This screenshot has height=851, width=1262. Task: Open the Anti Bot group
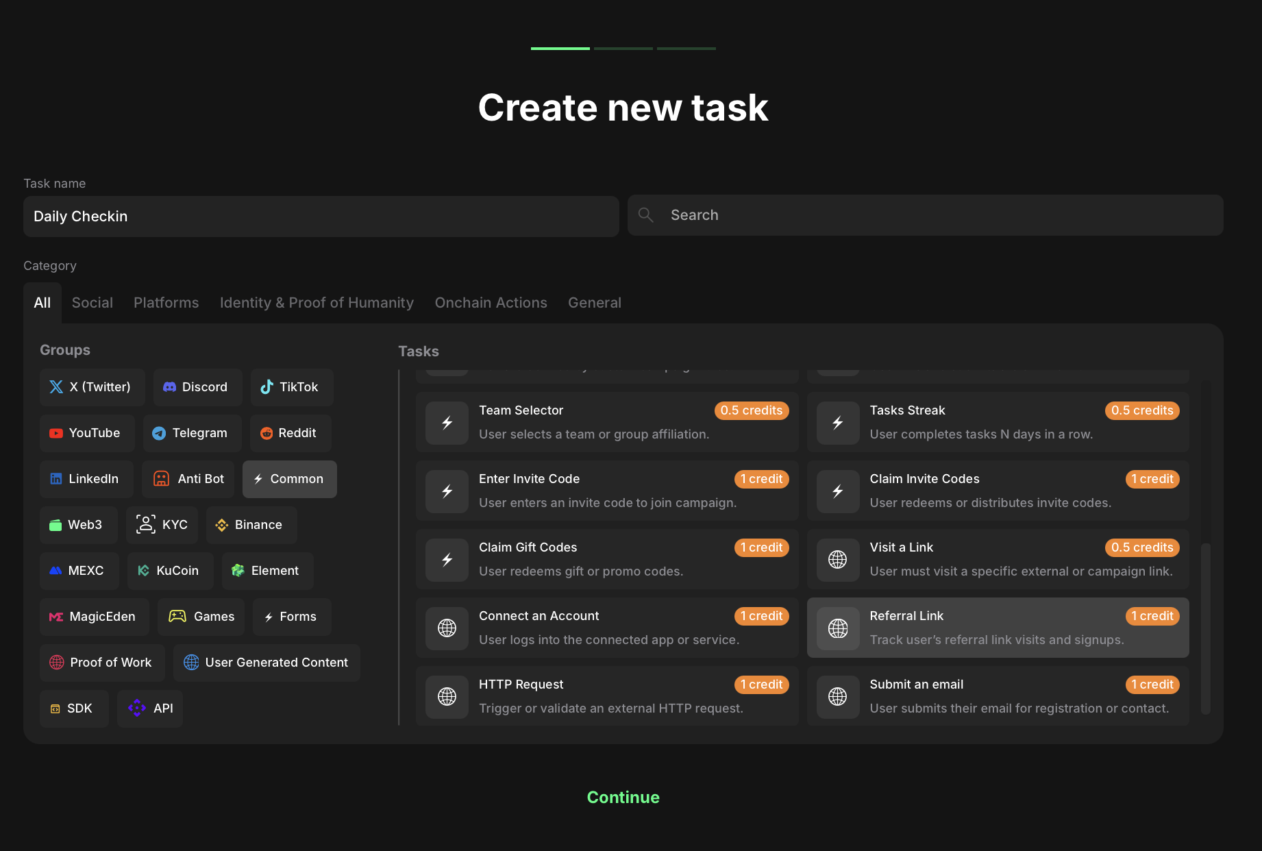(188, 479)
